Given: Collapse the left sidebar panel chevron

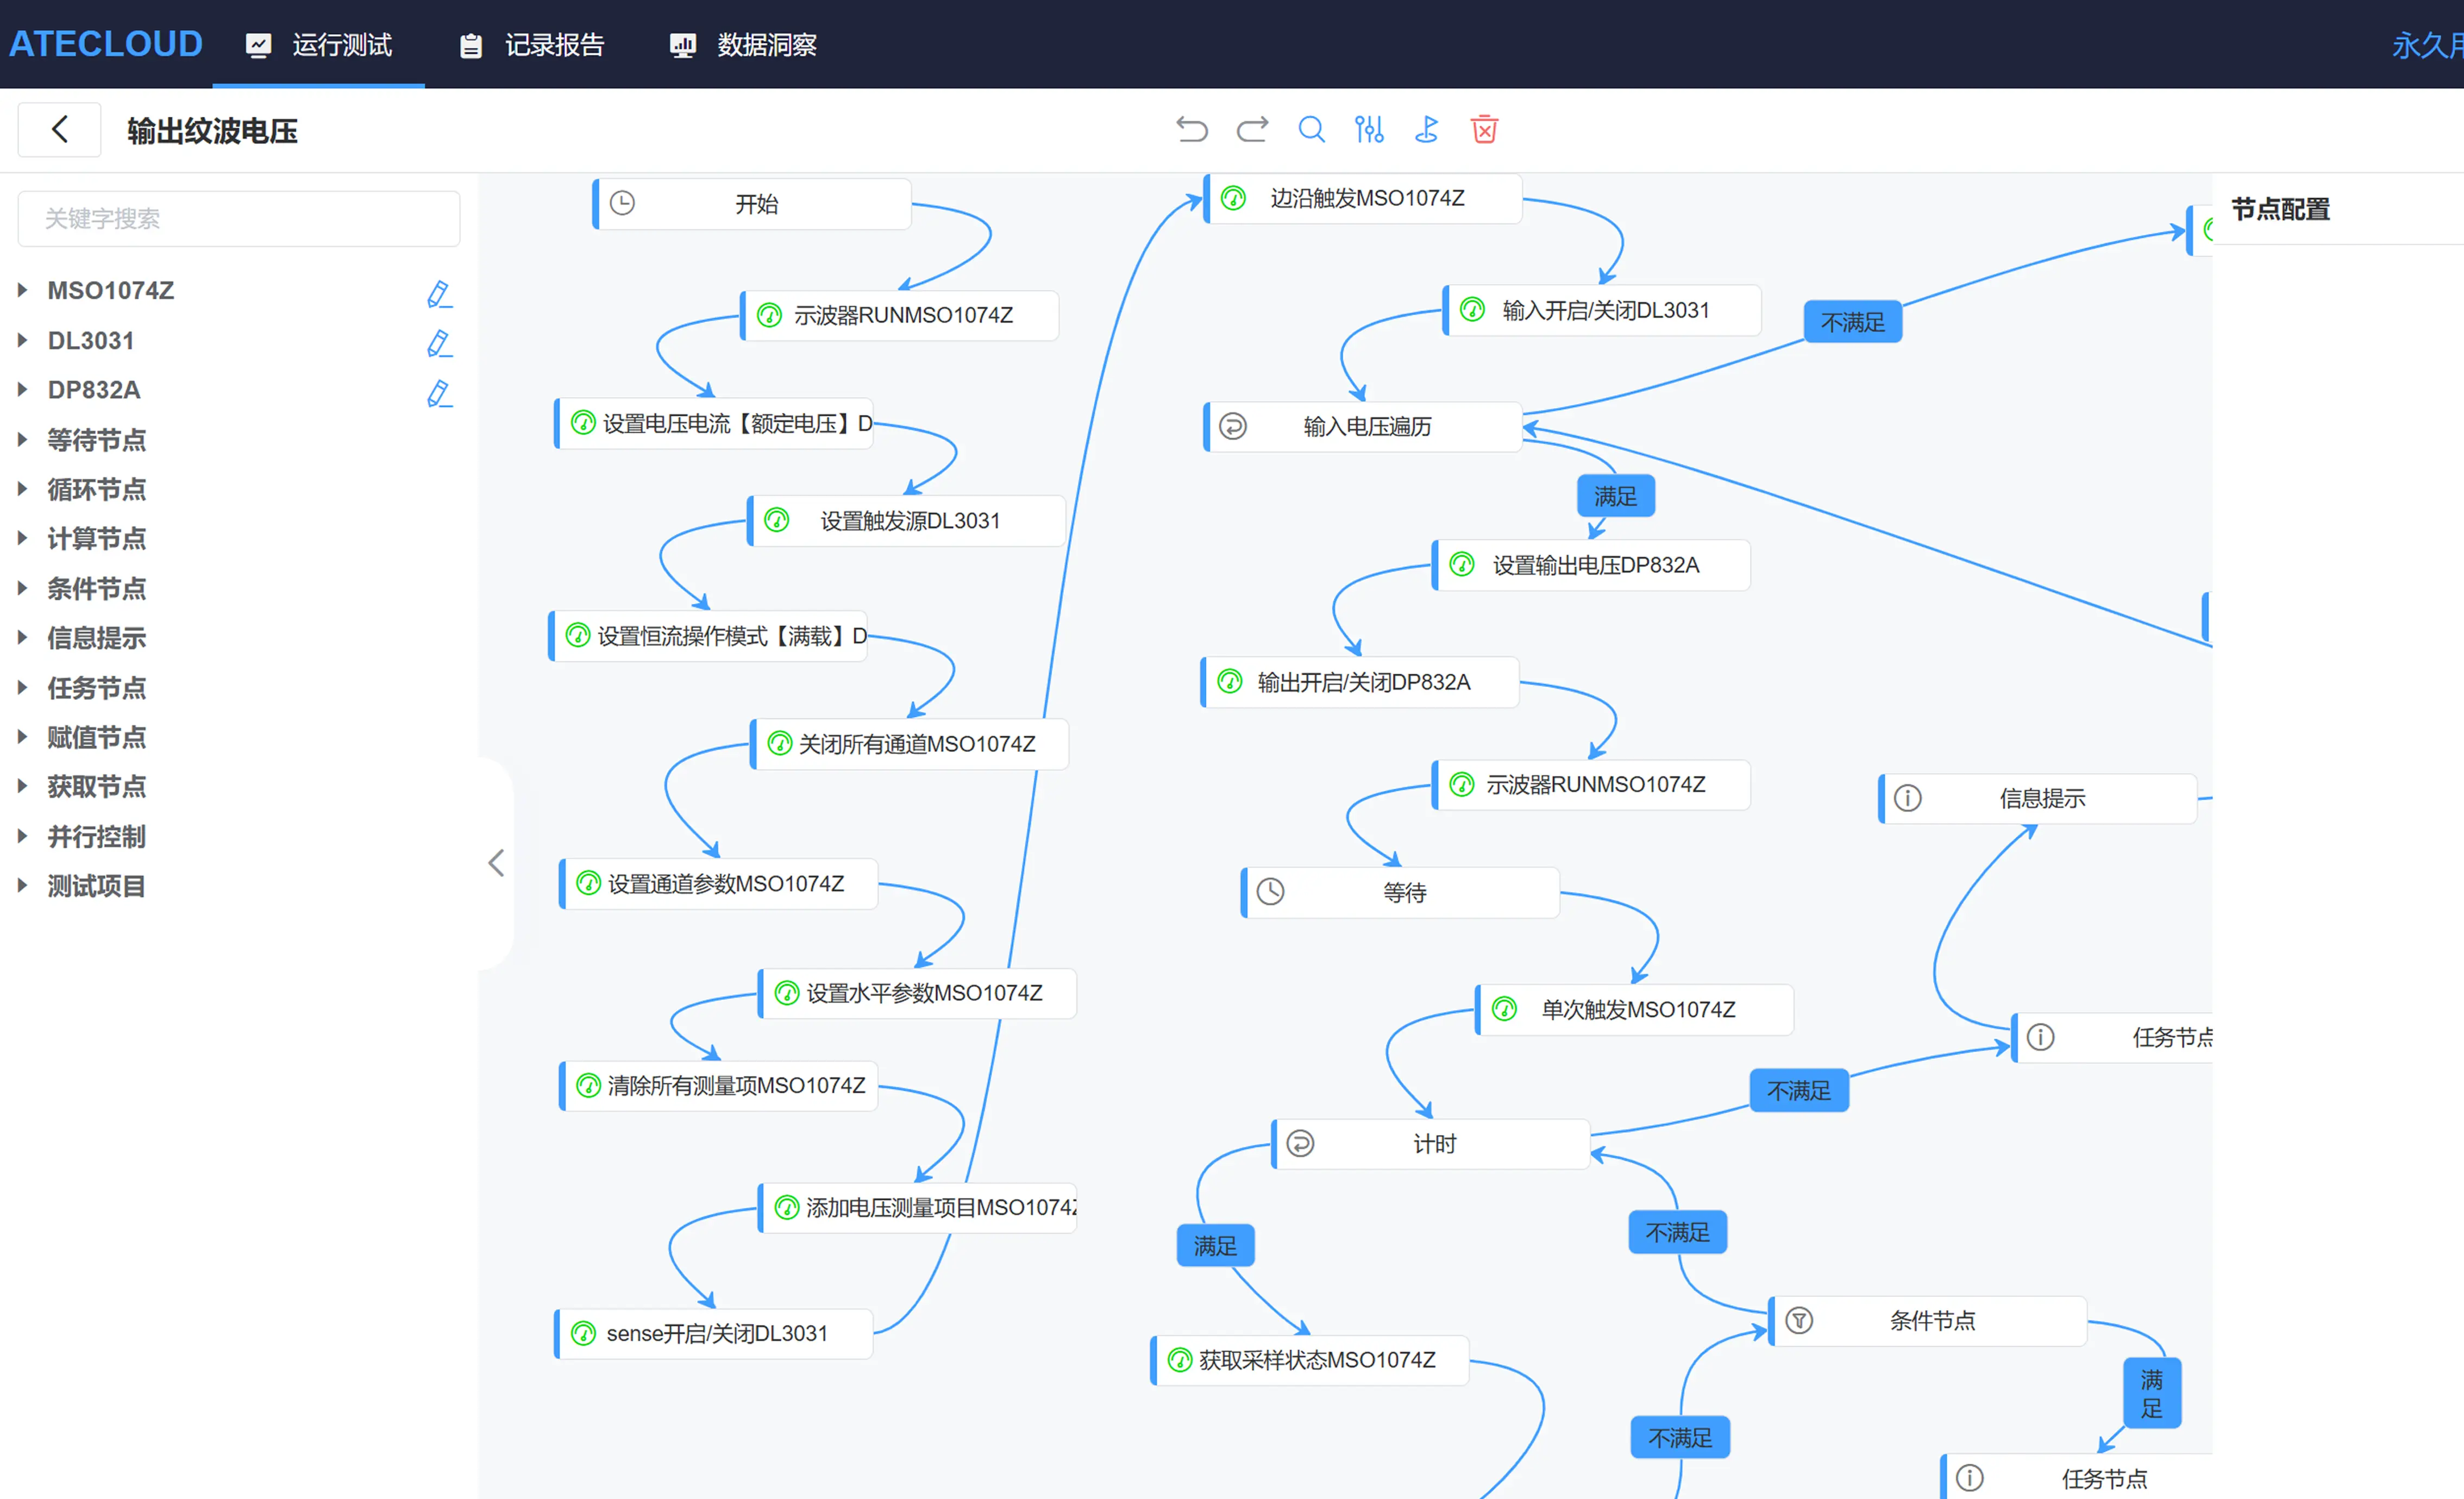Looking at the screenshot, I should click(x=496, y=863).
